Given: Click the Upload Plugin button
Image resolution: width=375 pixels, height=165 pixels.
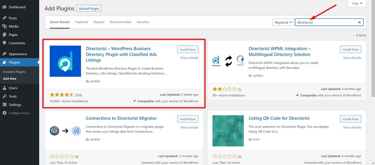Looking at the screenshot, I should pyautogui.click(x=89, y=9).
